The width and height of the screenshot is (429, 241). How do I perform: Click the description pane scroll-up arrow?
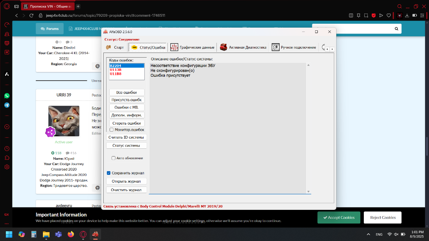(308, 65)
